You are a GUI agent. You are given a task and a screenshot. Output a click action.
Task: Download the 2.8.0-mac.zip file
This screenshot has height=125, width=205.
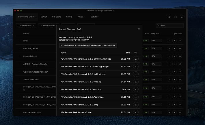click(136, 82)
